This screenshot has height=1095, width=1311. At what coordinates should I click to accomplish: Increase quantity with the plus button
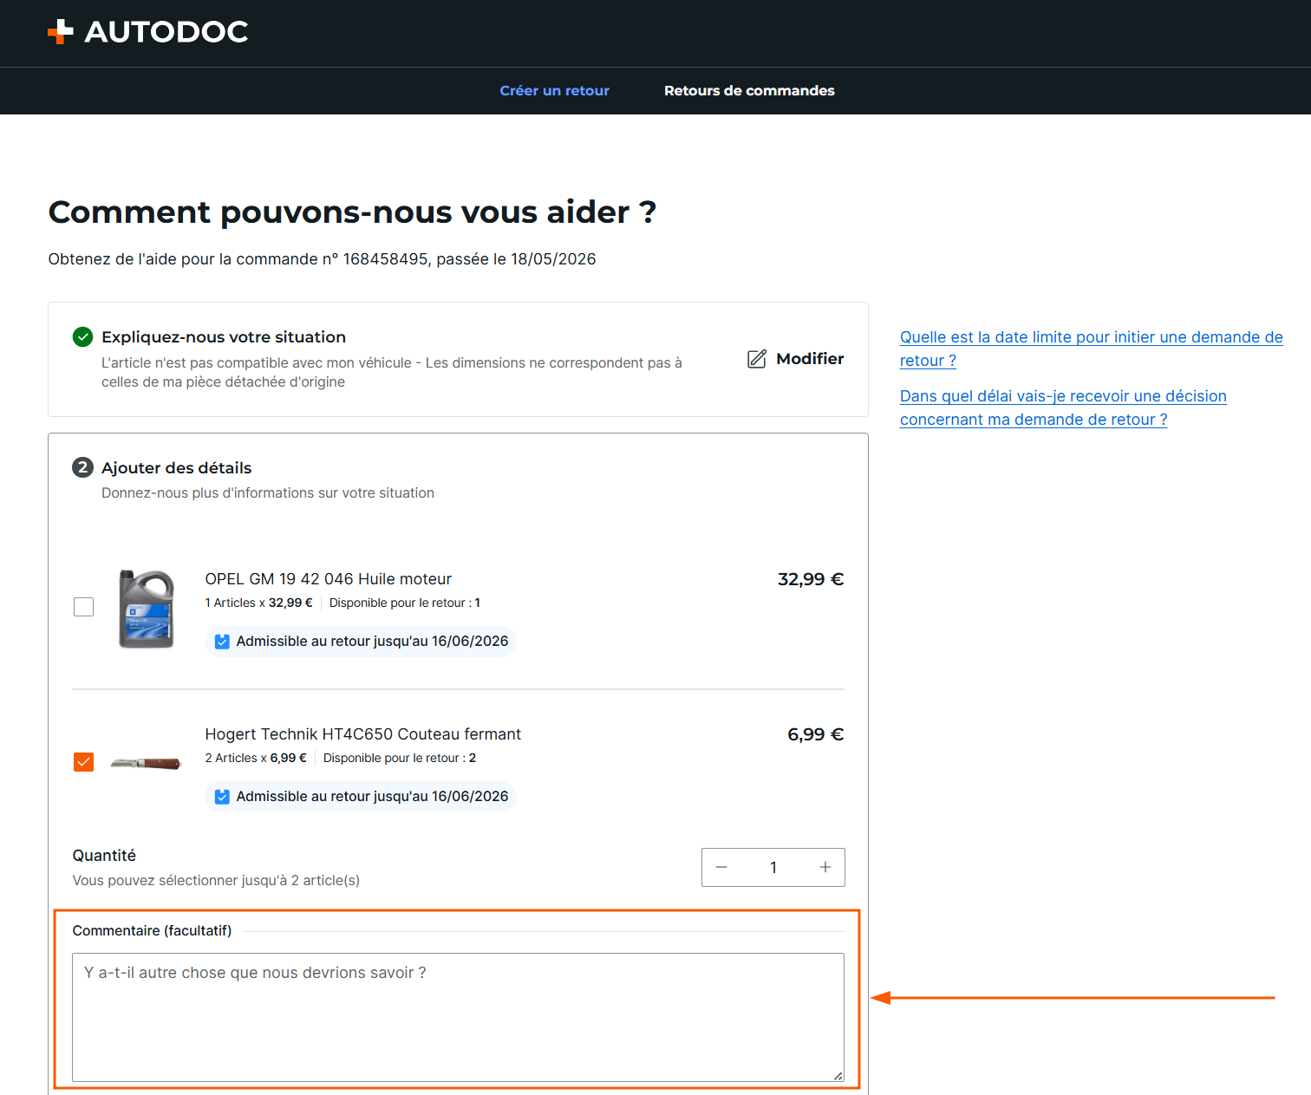(825, 867)
